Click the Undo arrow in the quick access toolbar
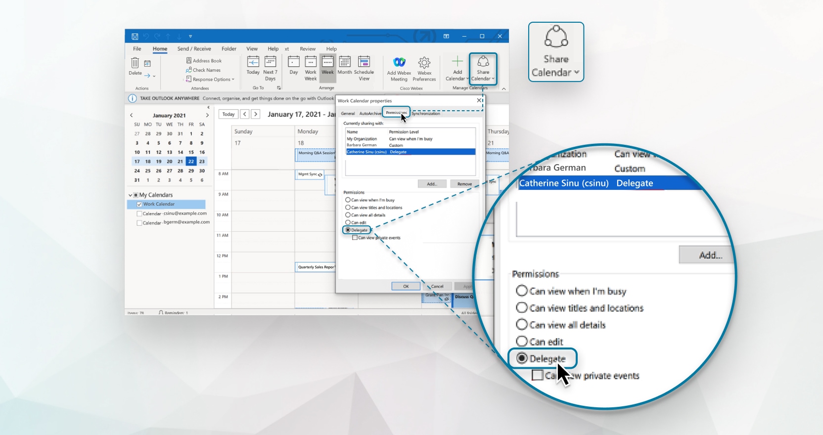 point(146,36)
